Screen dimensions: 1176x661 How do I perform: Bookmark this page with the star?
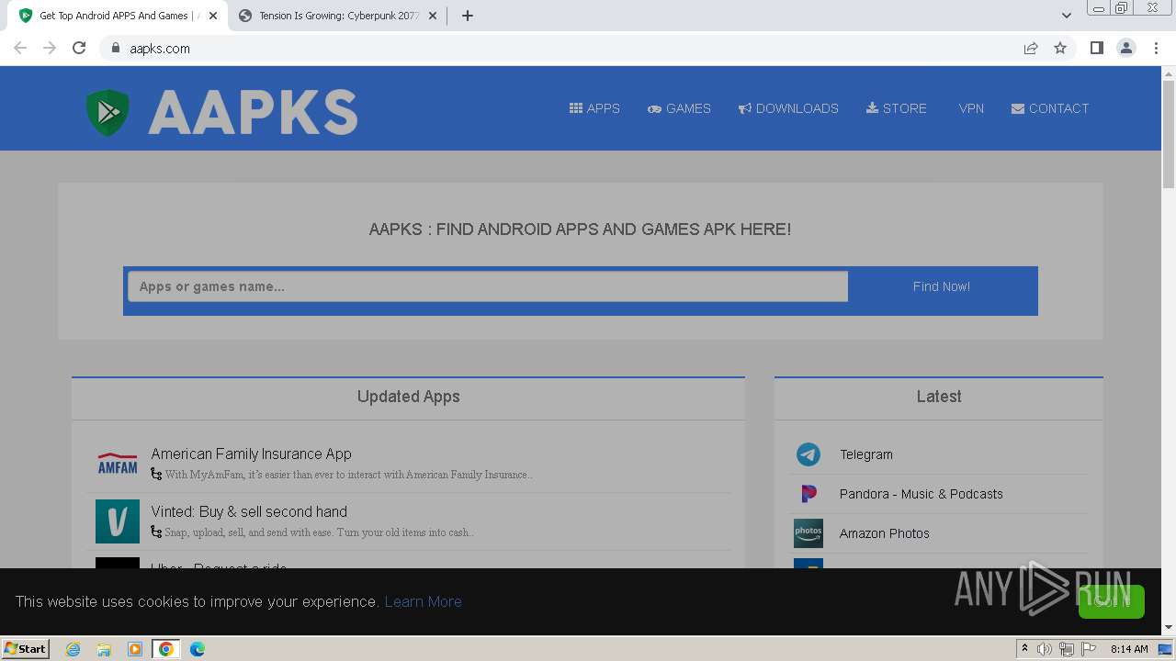click(x=1060, y=48)
